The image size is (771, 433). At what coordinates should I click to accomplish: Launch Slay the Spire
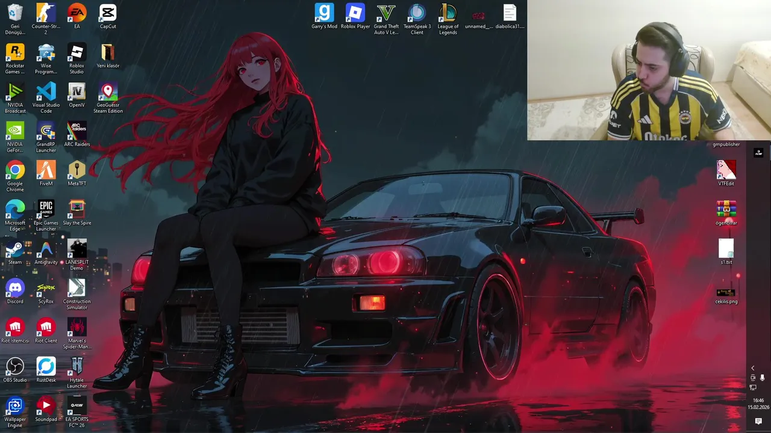(x=77, y=213)
